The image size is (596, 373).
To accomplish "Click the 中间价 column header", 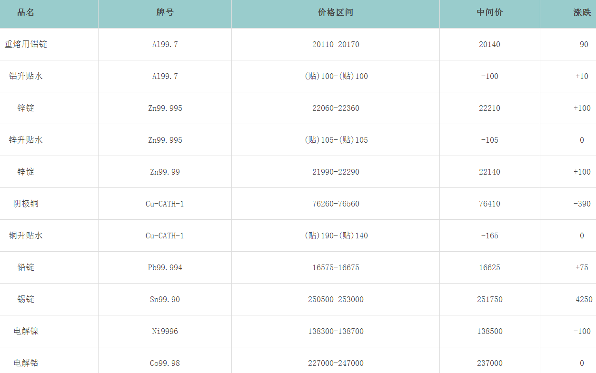I will pos(489,13).
